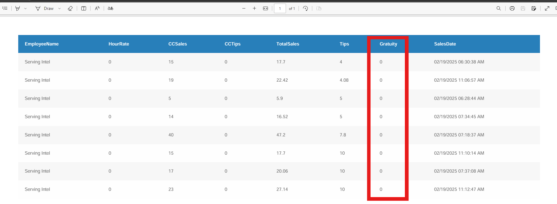557x204 pixels.
Task: Print the PDF document
Action: tap(512, 8)
